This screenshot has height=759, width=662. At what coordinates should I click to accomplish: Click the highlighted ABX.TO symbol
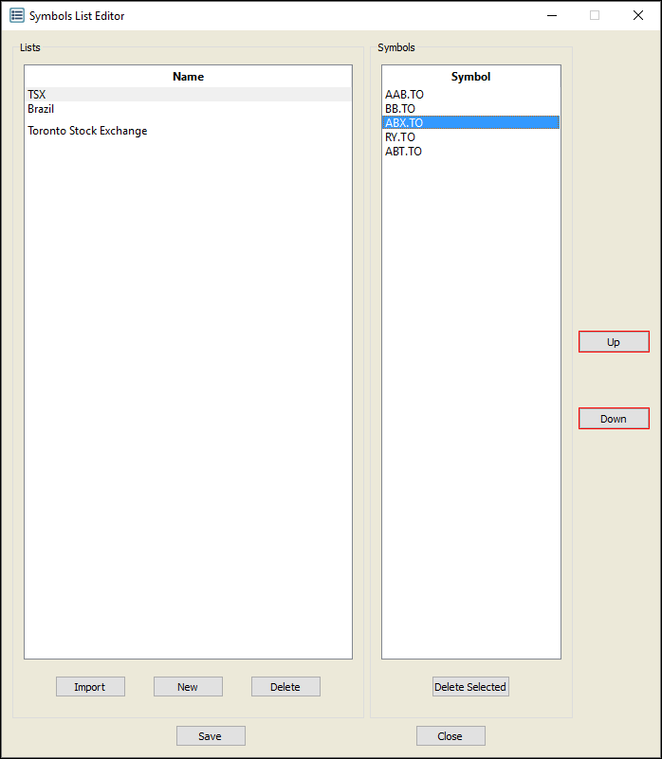pyautogui.click(x=404, y=123)
